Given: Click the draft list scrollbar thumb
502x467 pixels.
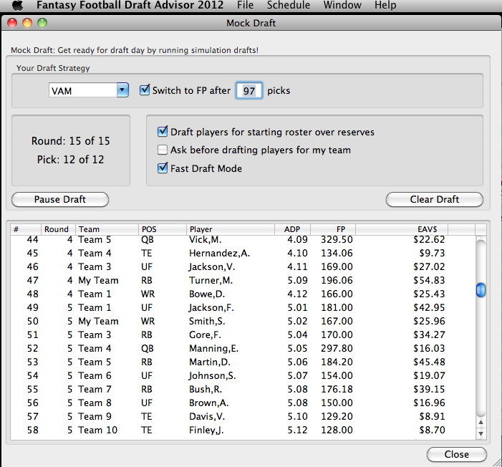Looking at the screenshot, I should (481, 290).
